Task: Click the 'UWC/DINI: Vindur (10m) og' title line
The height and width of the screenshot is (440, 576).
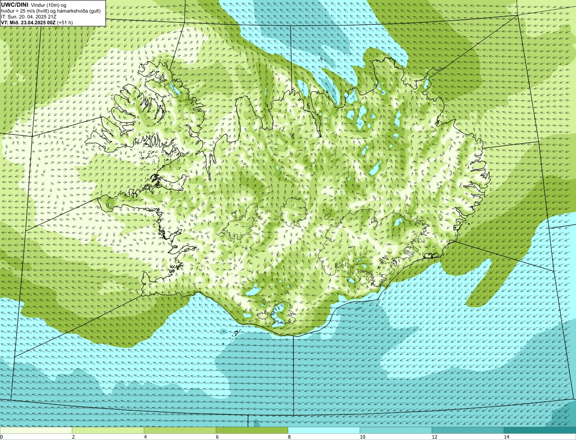Action: click(x=34, y=4)
